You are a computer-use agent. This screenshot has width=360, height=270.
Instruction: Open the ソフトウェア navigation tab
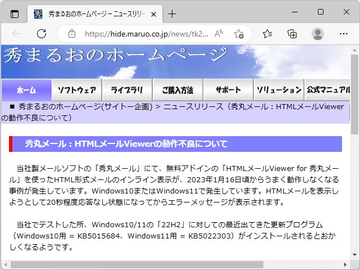77,90
